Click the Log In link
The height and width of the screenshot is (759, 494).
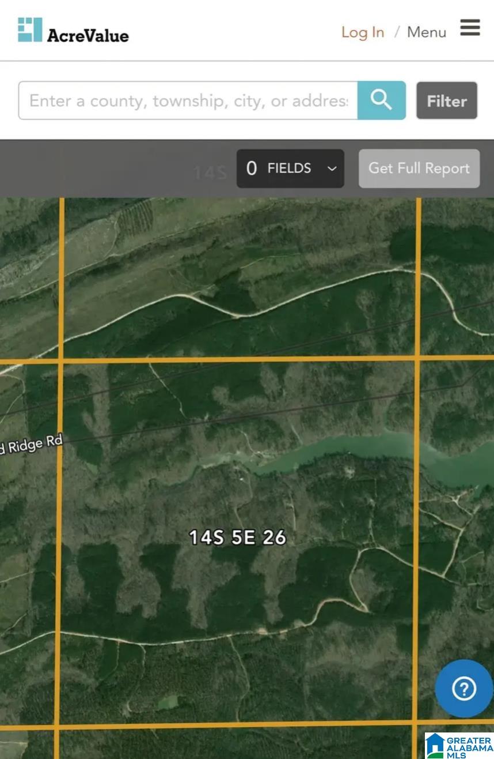pyautogui.click(x=363, y=32)
